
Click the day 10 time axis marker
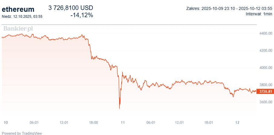(x=5, y=123)
